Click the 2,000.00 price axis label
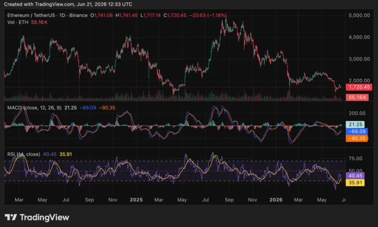This screenshot has height=227, width=378. (359, 81)
